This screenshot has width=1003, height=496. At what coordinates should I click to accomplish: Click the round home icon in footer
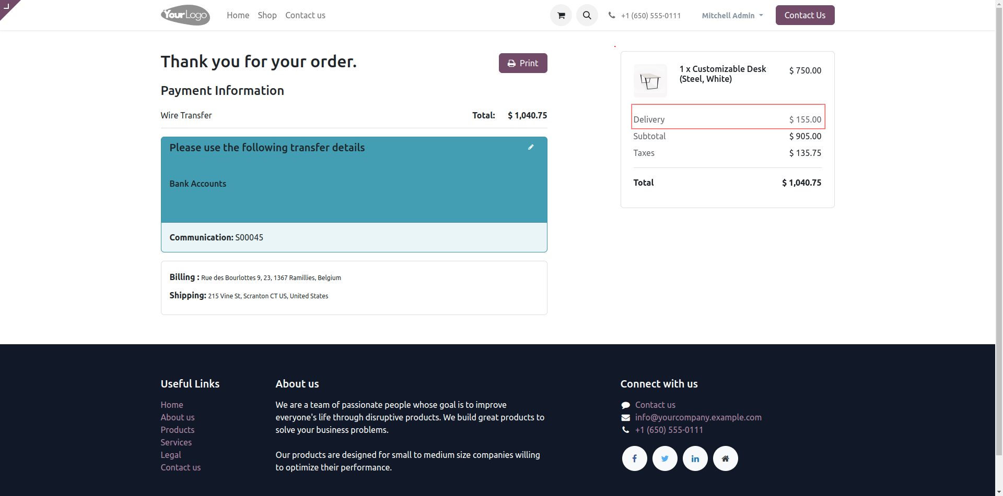coord(726,458)
